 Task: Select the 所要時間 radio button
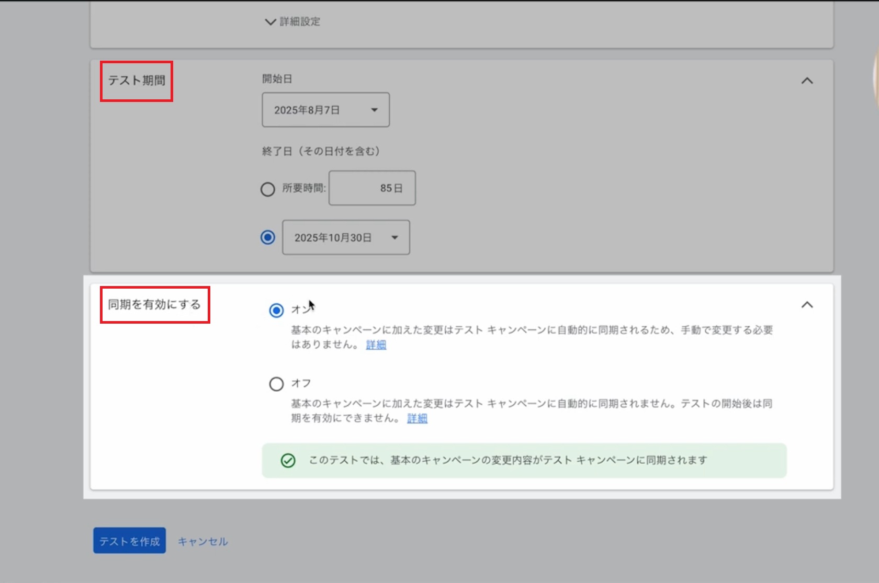[268, 189]
